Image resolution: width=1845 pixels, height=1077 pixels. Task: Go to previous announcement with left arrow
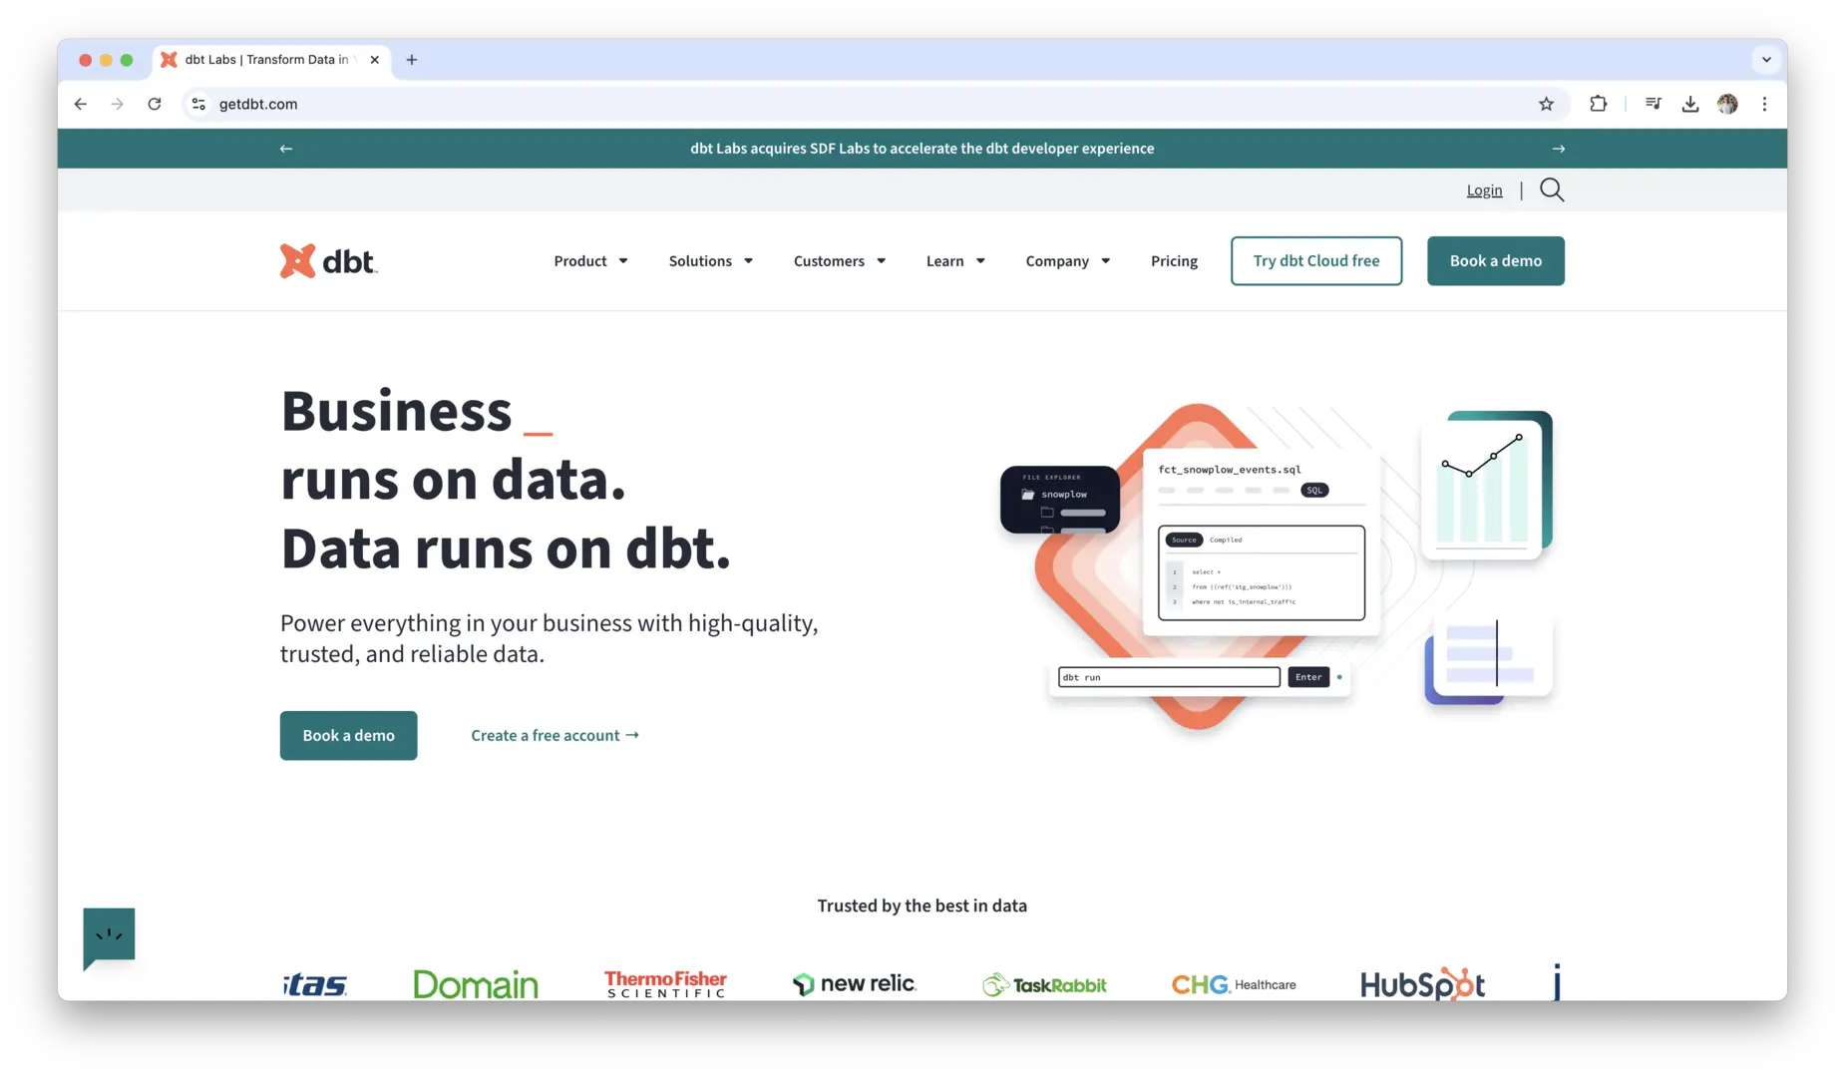pyautogui.click(x=286, y=149)
